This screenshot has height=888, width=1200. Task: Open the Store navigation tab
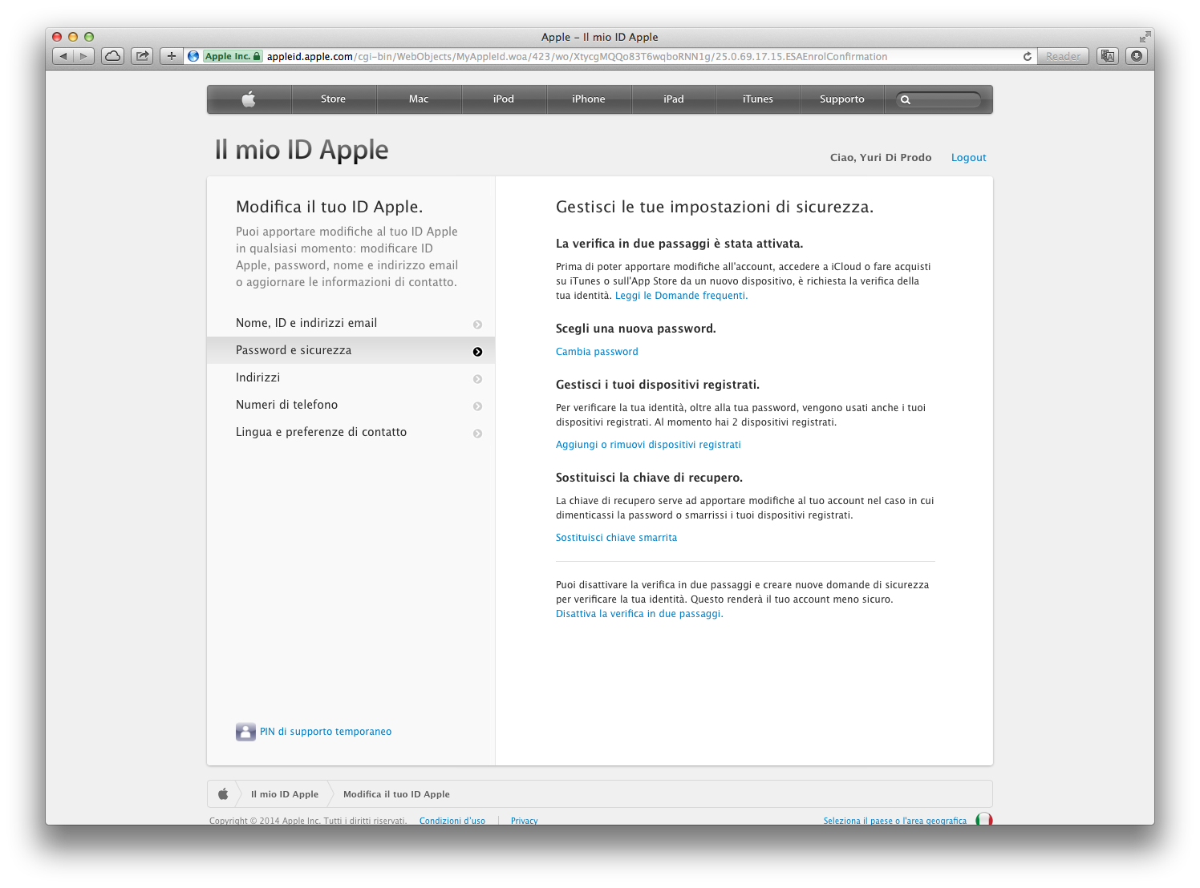(x=333, y=99)
